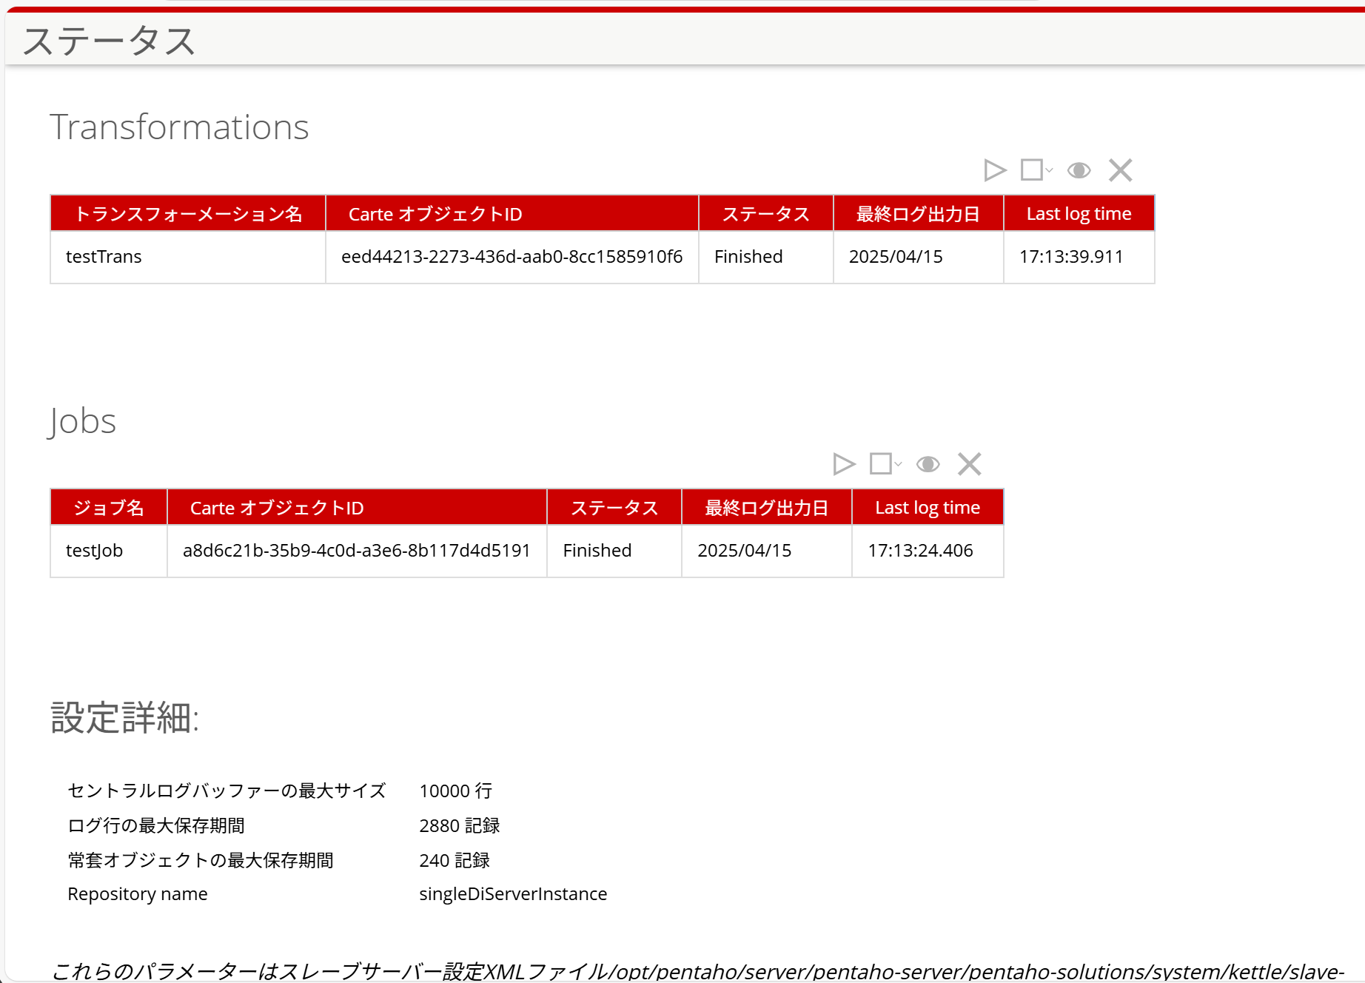1365x983 pixels.
Task: Click the slave server XML path note
Action: point(698,970)
